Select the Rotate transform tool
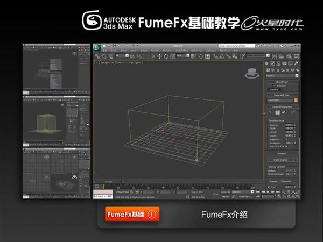The height and width of the screenshot is (242, 323). (x=166, y=56)
